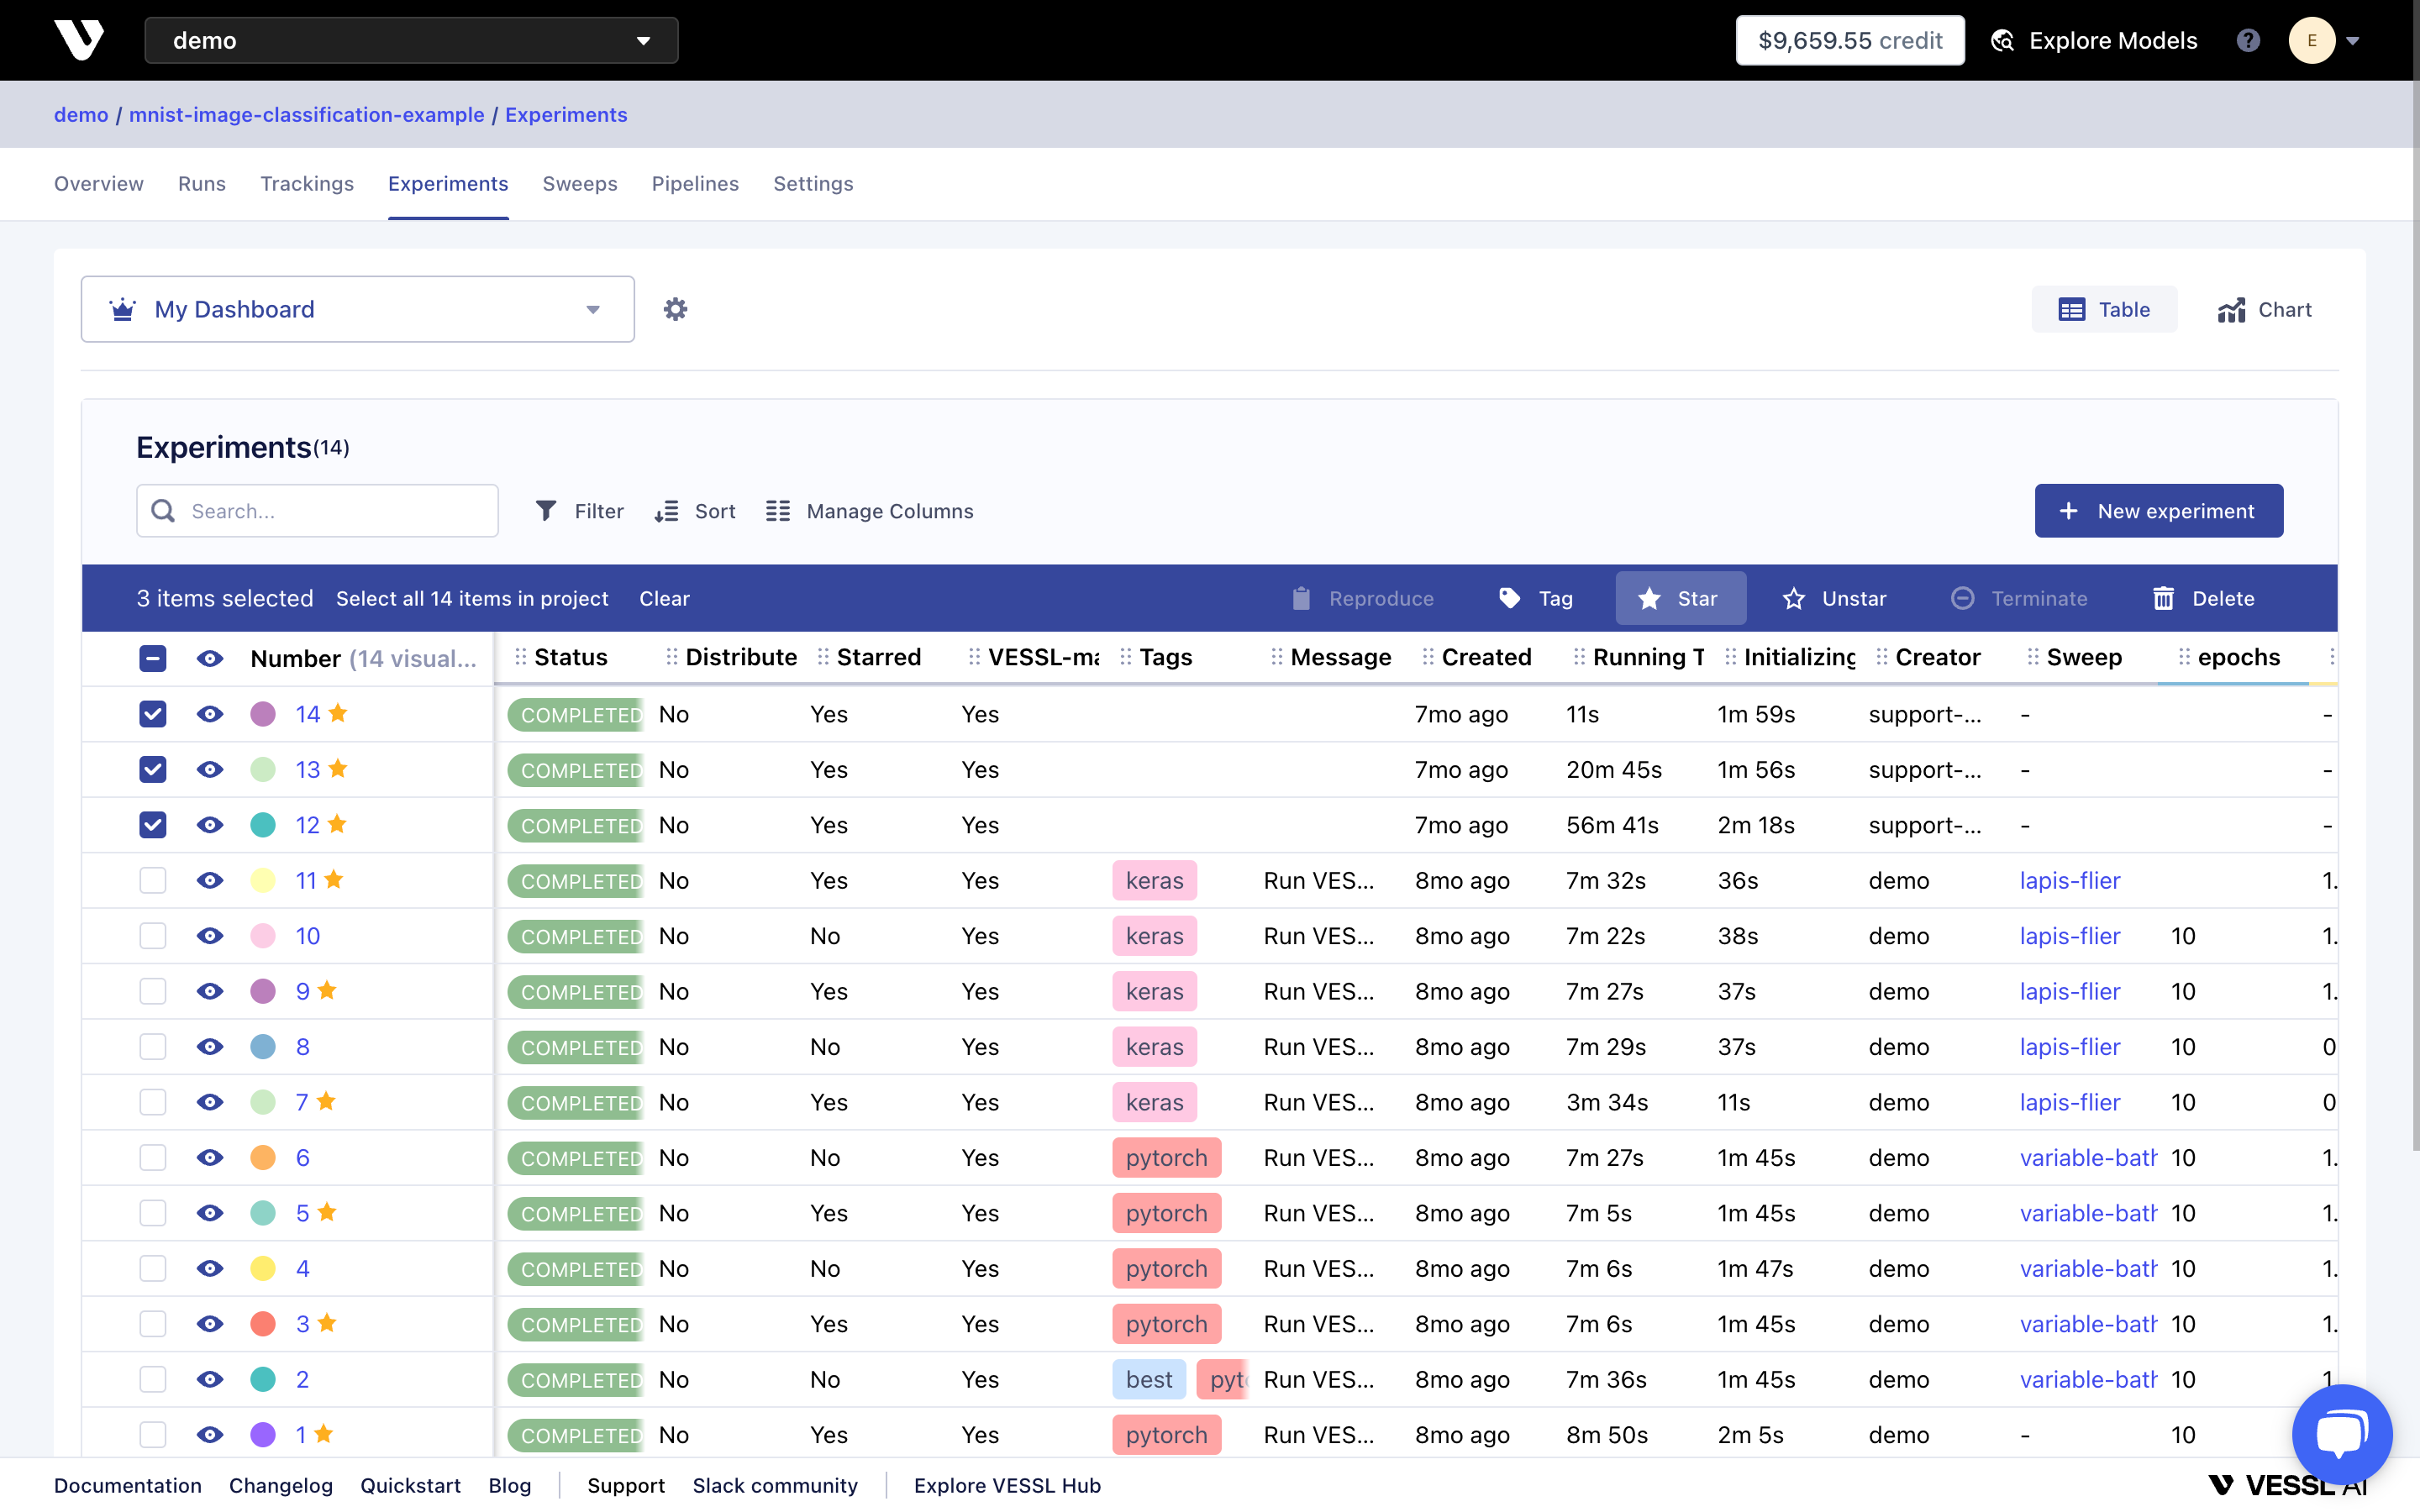2420x1512 pixels.
Task: Switch to the Sweeps tab
Action: pyautogui.click(x=579, y=184)
